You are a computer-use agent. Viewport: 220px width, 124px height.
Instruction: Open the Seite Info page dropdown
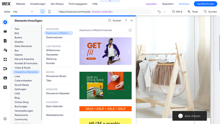pyautogui.click(x=23, y=12)
